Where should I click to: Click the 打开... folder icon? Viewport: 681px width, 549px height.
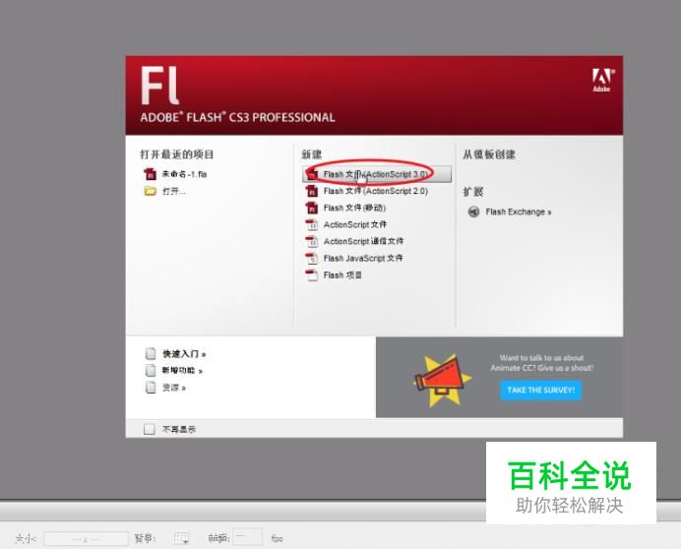[x=150, y=191]
